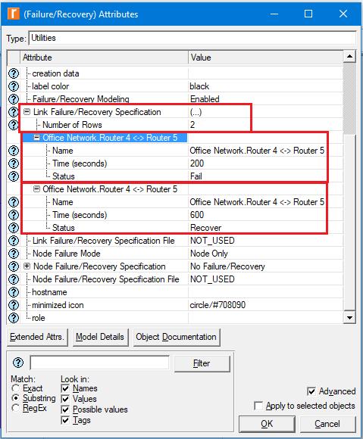Screen dimensions: 363x439
Task: Expand Node Failure/Recovery Specification row
Action: coord(27,266)
